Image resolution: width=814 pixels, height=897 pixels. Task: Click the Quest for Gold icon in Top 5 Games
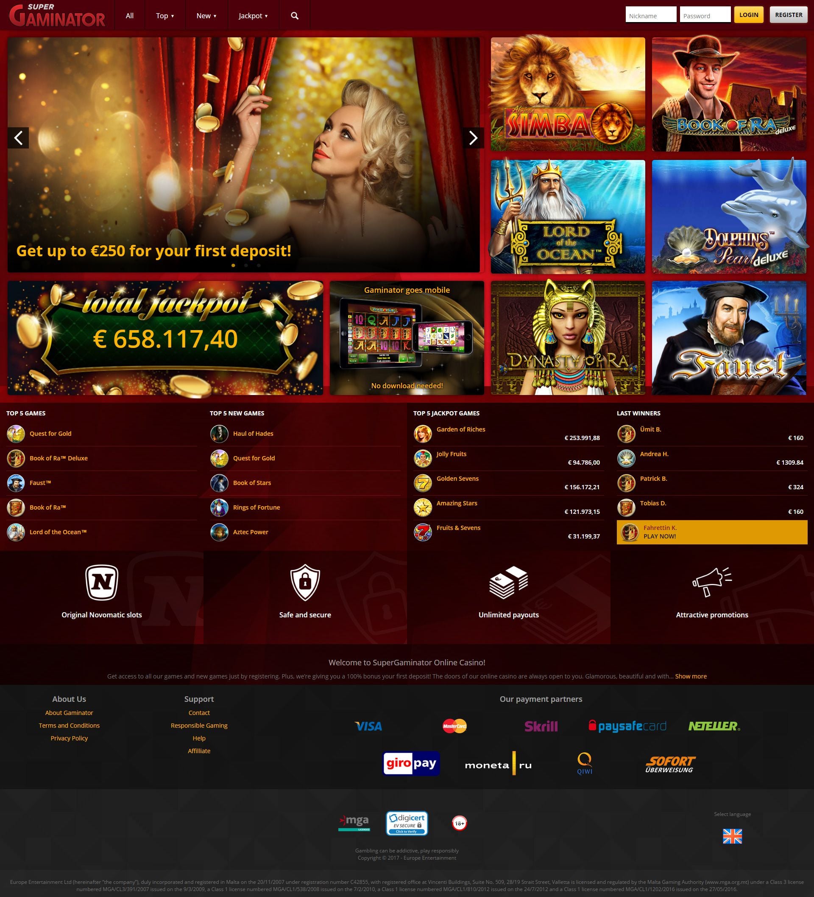tap(16, 434)
